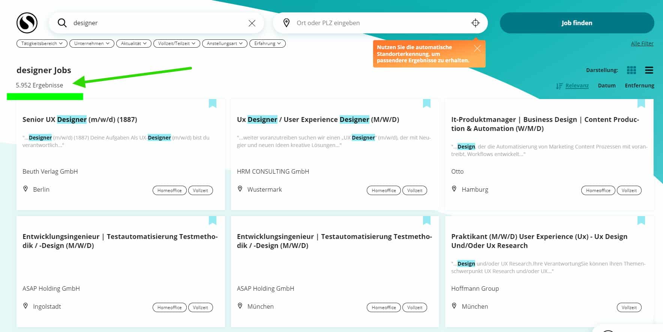Bookmark the Hoffmann Group Praktikant job
This screenshot has height=332, width=663.
641,221
